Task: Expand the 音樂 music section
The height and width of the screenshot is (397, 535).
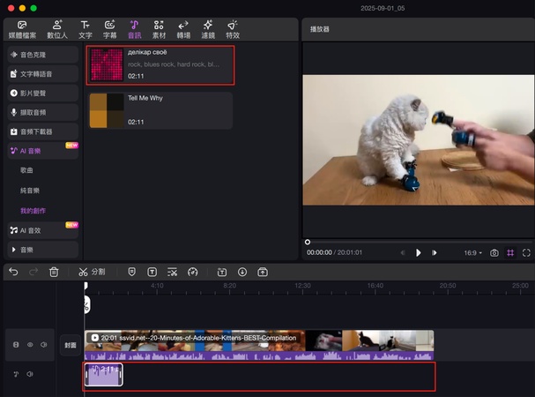Action: pos(43,250)
